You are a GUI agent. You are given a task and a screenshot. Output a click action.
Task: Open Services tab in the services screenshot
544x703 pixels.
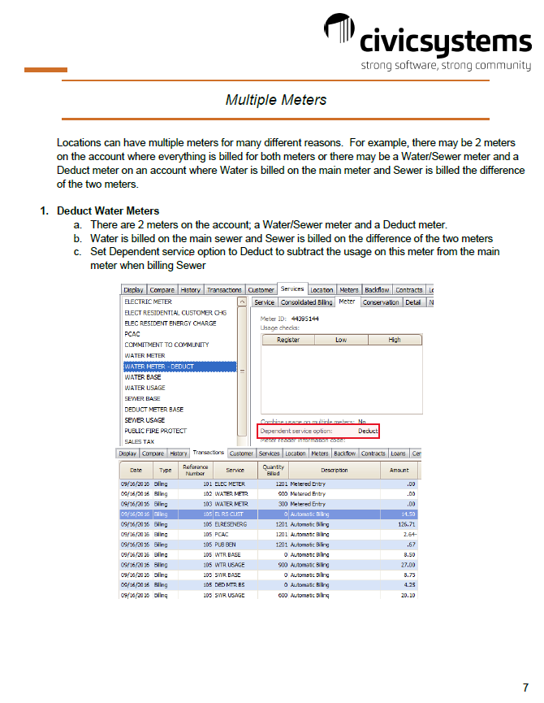tap(292, 289)
